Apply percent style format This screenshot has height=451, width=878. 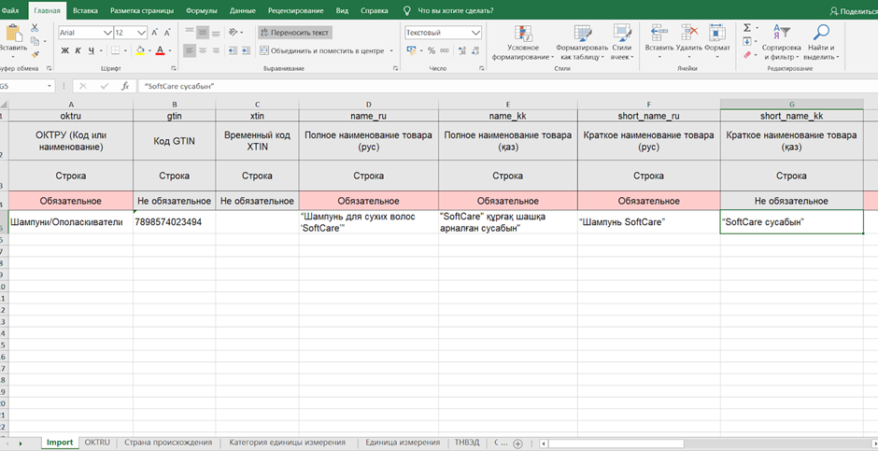point(432,50)
